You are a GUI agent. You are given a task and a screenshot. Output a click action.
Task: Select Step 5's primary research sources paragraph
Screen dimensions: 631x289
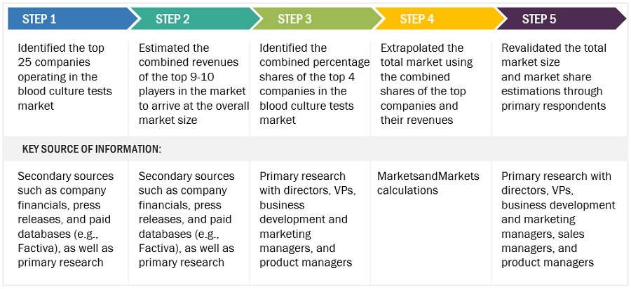[557, 219]
